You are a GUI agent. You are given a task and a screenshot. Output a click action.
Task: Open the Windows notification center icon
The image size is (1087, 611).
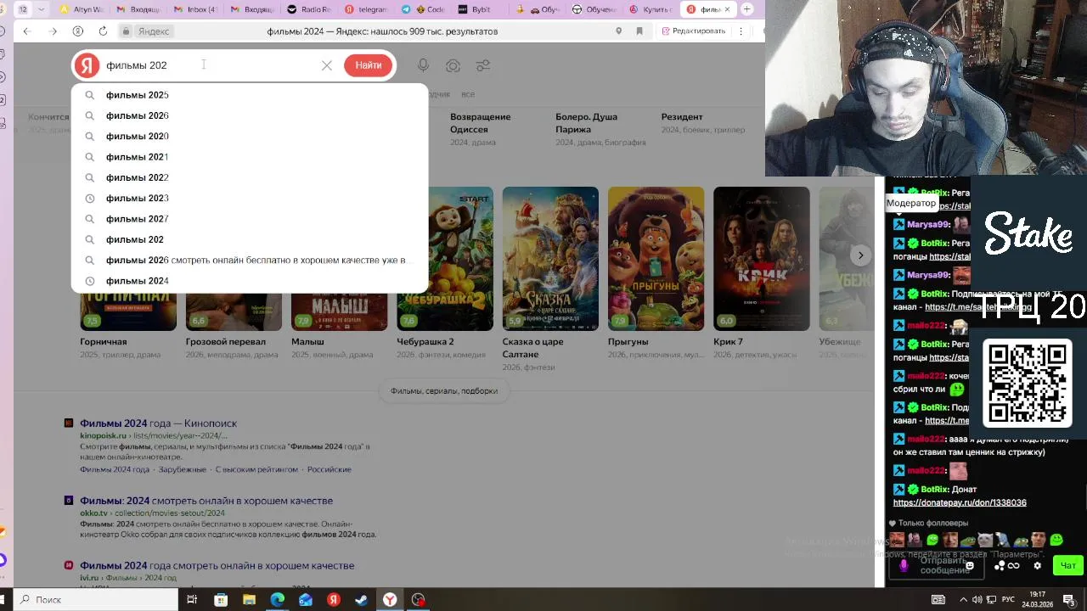pyautogui.click(x=1069, y=600)
